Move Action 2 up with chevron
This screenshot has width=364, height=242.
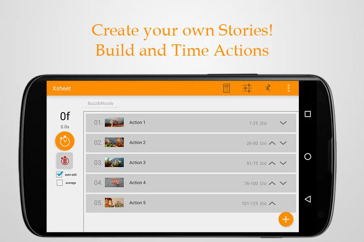point(272,143)
